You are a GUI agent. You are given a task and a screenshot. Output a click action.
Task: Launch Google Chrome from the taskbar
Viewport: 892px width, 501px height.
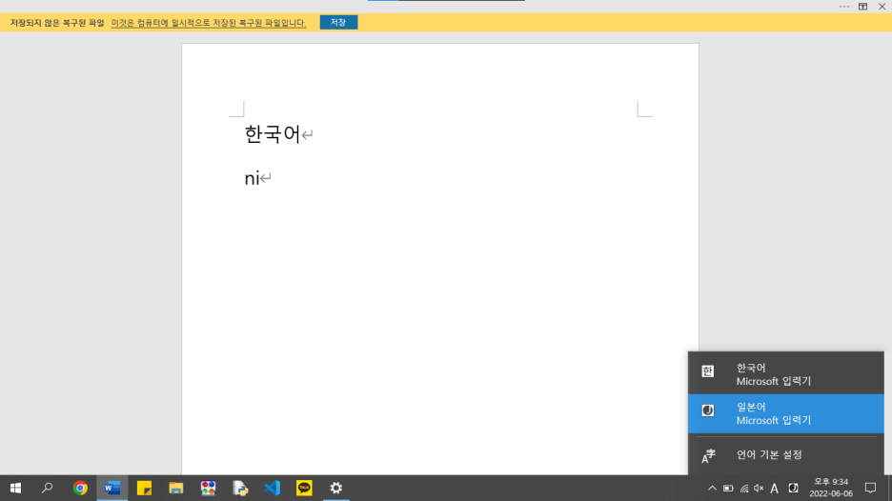pos(80,488)
